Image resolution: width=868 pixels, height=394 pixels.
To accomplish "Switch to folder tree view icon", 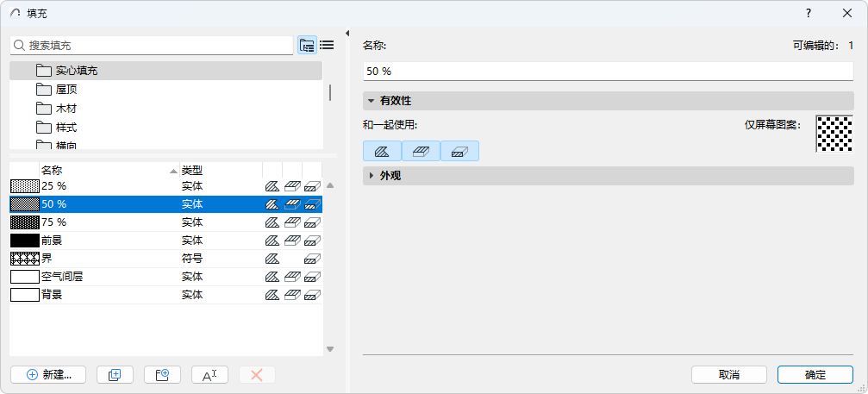I will [307, 46].
